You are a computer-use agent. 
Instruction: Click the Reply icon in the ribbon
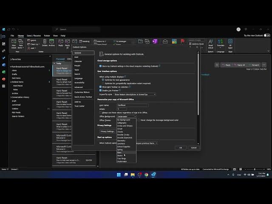[61, 42]
